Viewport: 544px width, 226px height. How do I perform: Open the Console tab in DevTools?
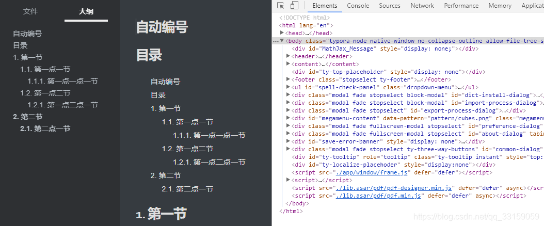[x=358, y=6]
